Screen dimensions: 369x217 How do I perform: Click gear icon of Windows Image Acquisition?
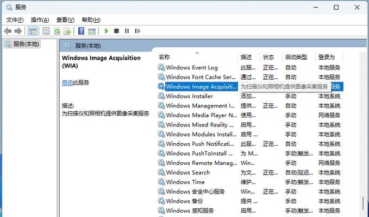pos(161,86)
